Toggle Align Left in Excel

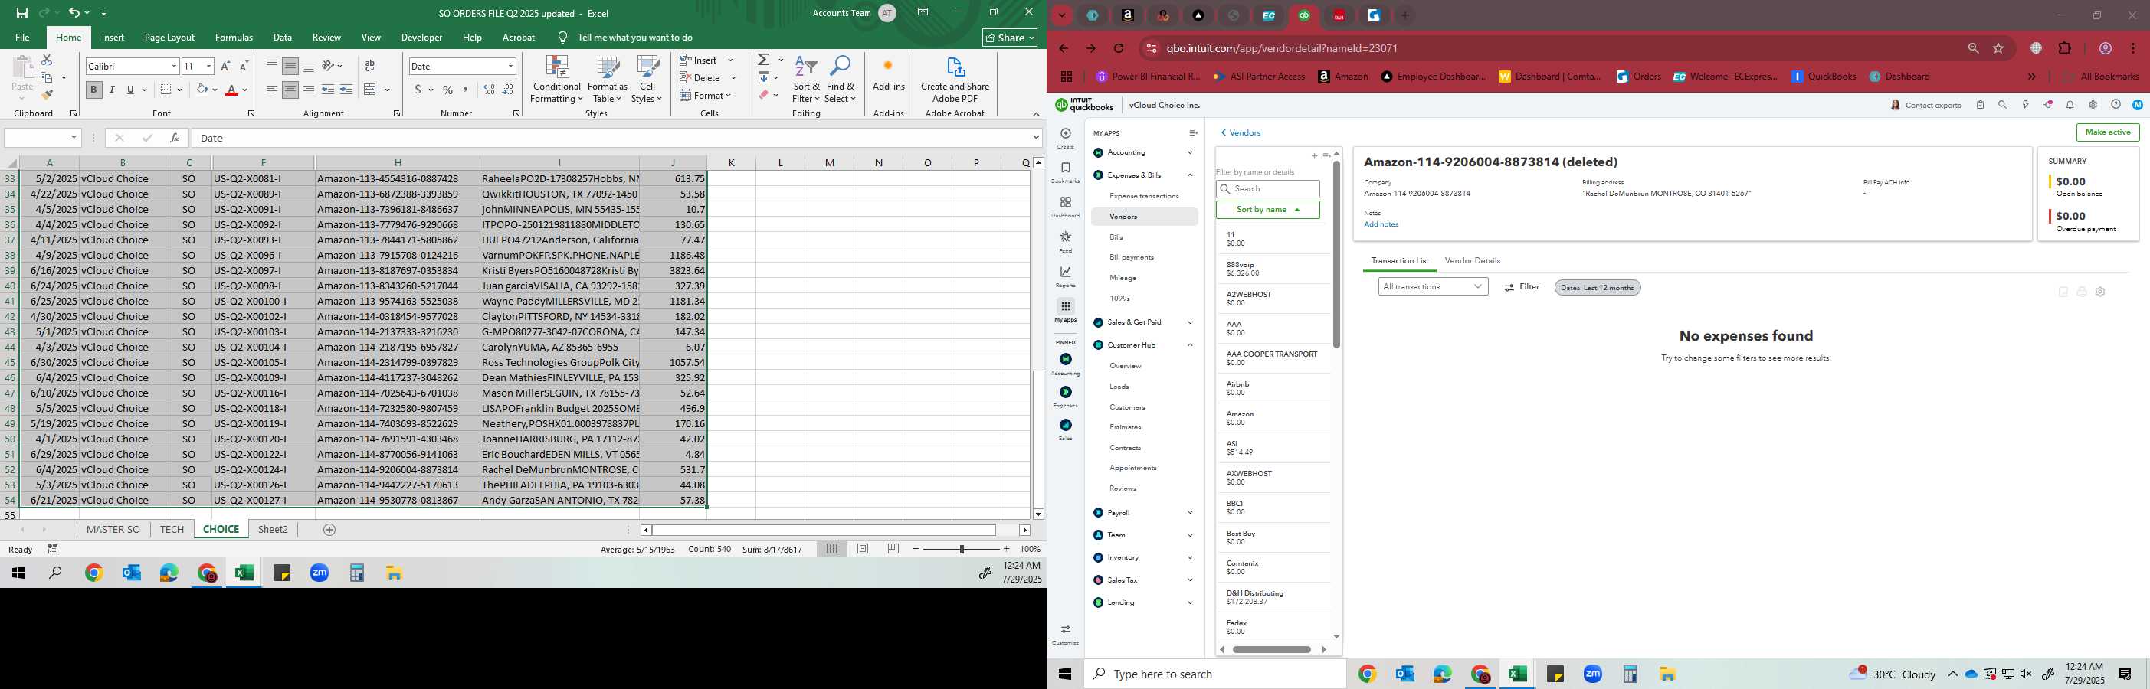pos(271,90)
